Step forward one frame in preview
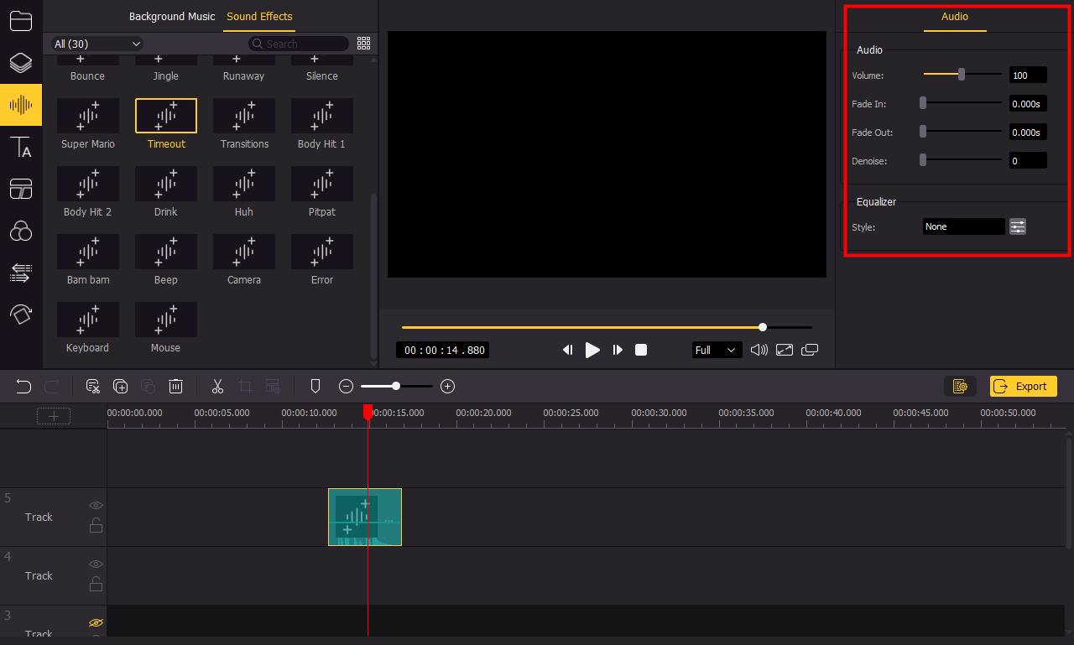 point(618,350)
